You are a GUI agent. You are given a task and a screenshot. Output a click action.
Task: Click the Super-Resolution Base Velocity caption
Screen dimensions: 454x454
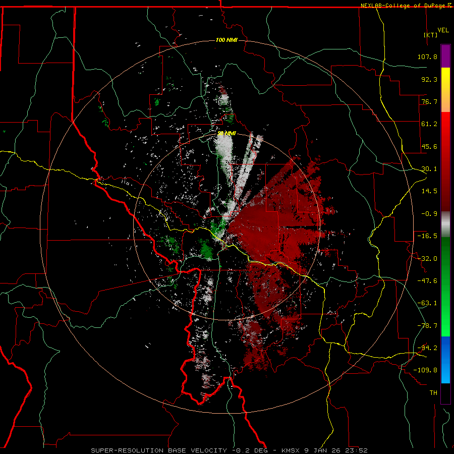pyautogui.click(x=229, y=450)
